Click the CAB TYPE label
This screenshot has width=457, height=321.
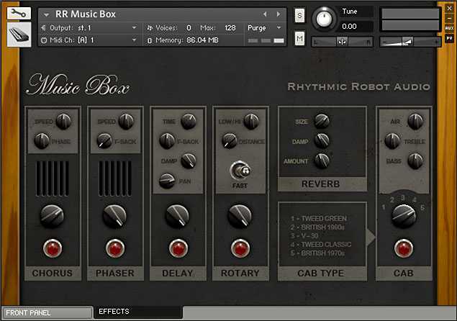pos(320,273)
